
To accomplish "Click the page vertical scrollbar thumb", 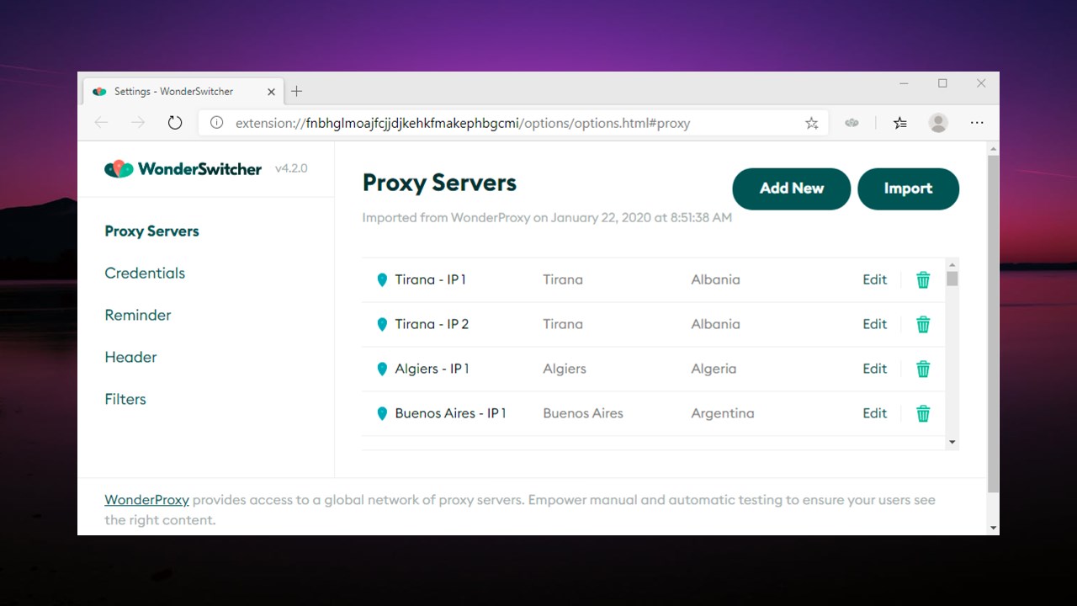I will (993, 324).
